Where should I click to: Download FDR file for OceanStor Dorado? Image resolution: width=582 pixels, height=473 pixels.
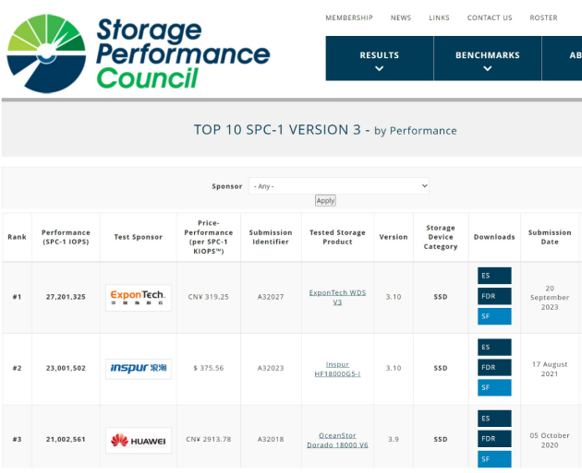coord(493,439)
